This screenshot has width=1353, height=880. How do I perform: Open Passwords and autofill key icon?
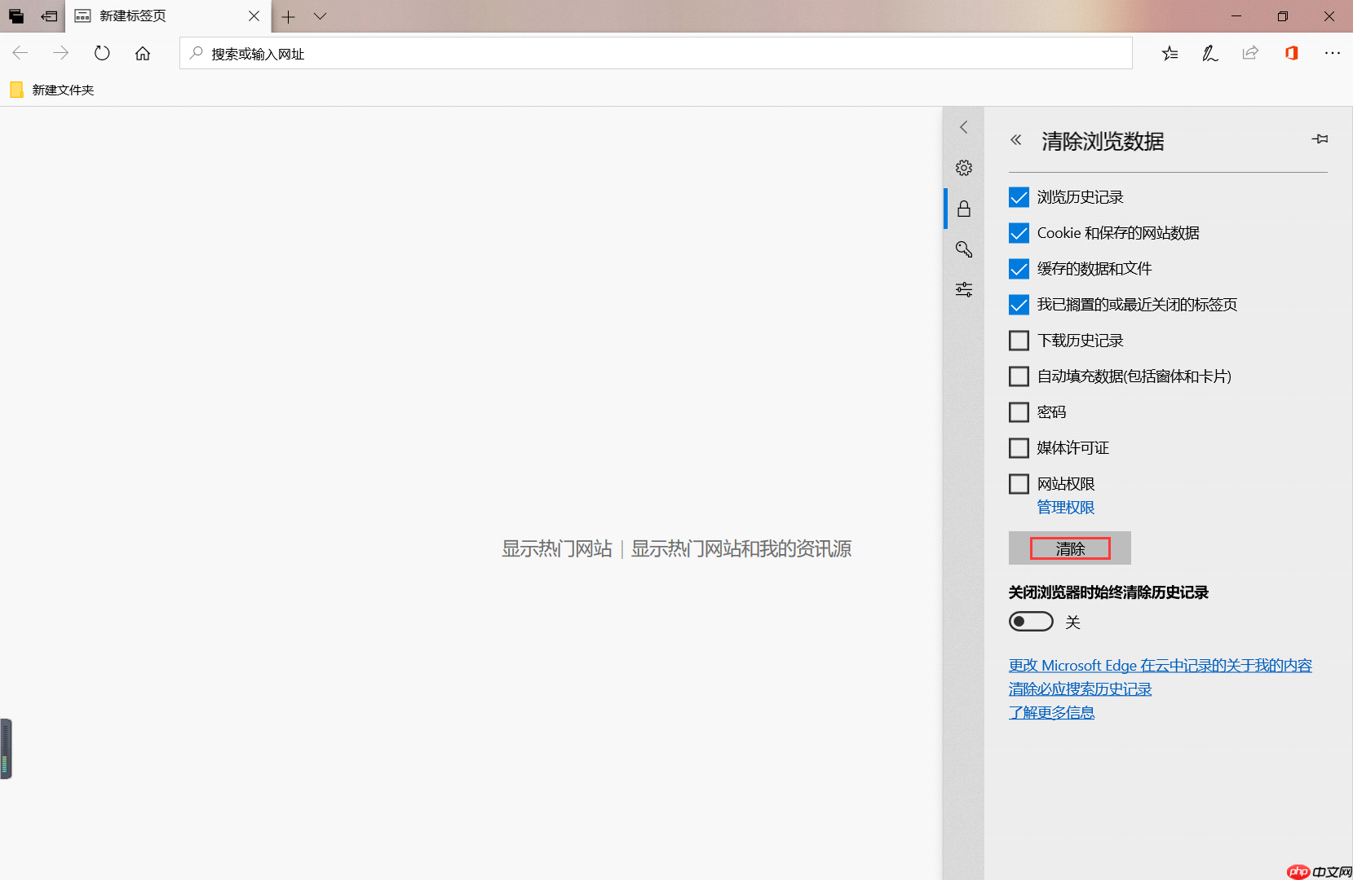[964, 249]
